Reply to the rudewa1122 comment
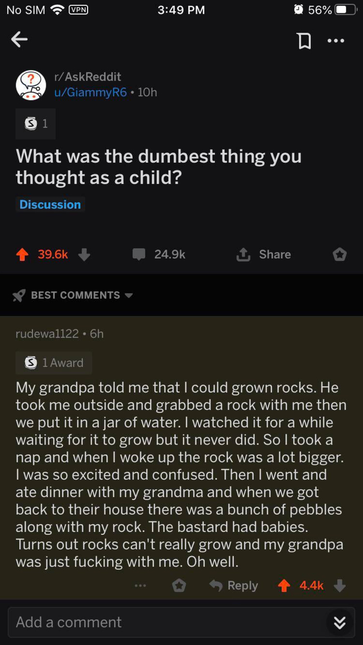Image resolution: width=363 pixels, height=645 pixels. point(233,585)
